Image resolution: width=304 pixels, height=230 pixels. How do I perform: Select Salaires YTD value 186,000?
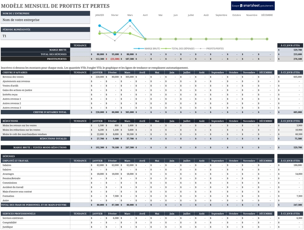coord(290,165)
